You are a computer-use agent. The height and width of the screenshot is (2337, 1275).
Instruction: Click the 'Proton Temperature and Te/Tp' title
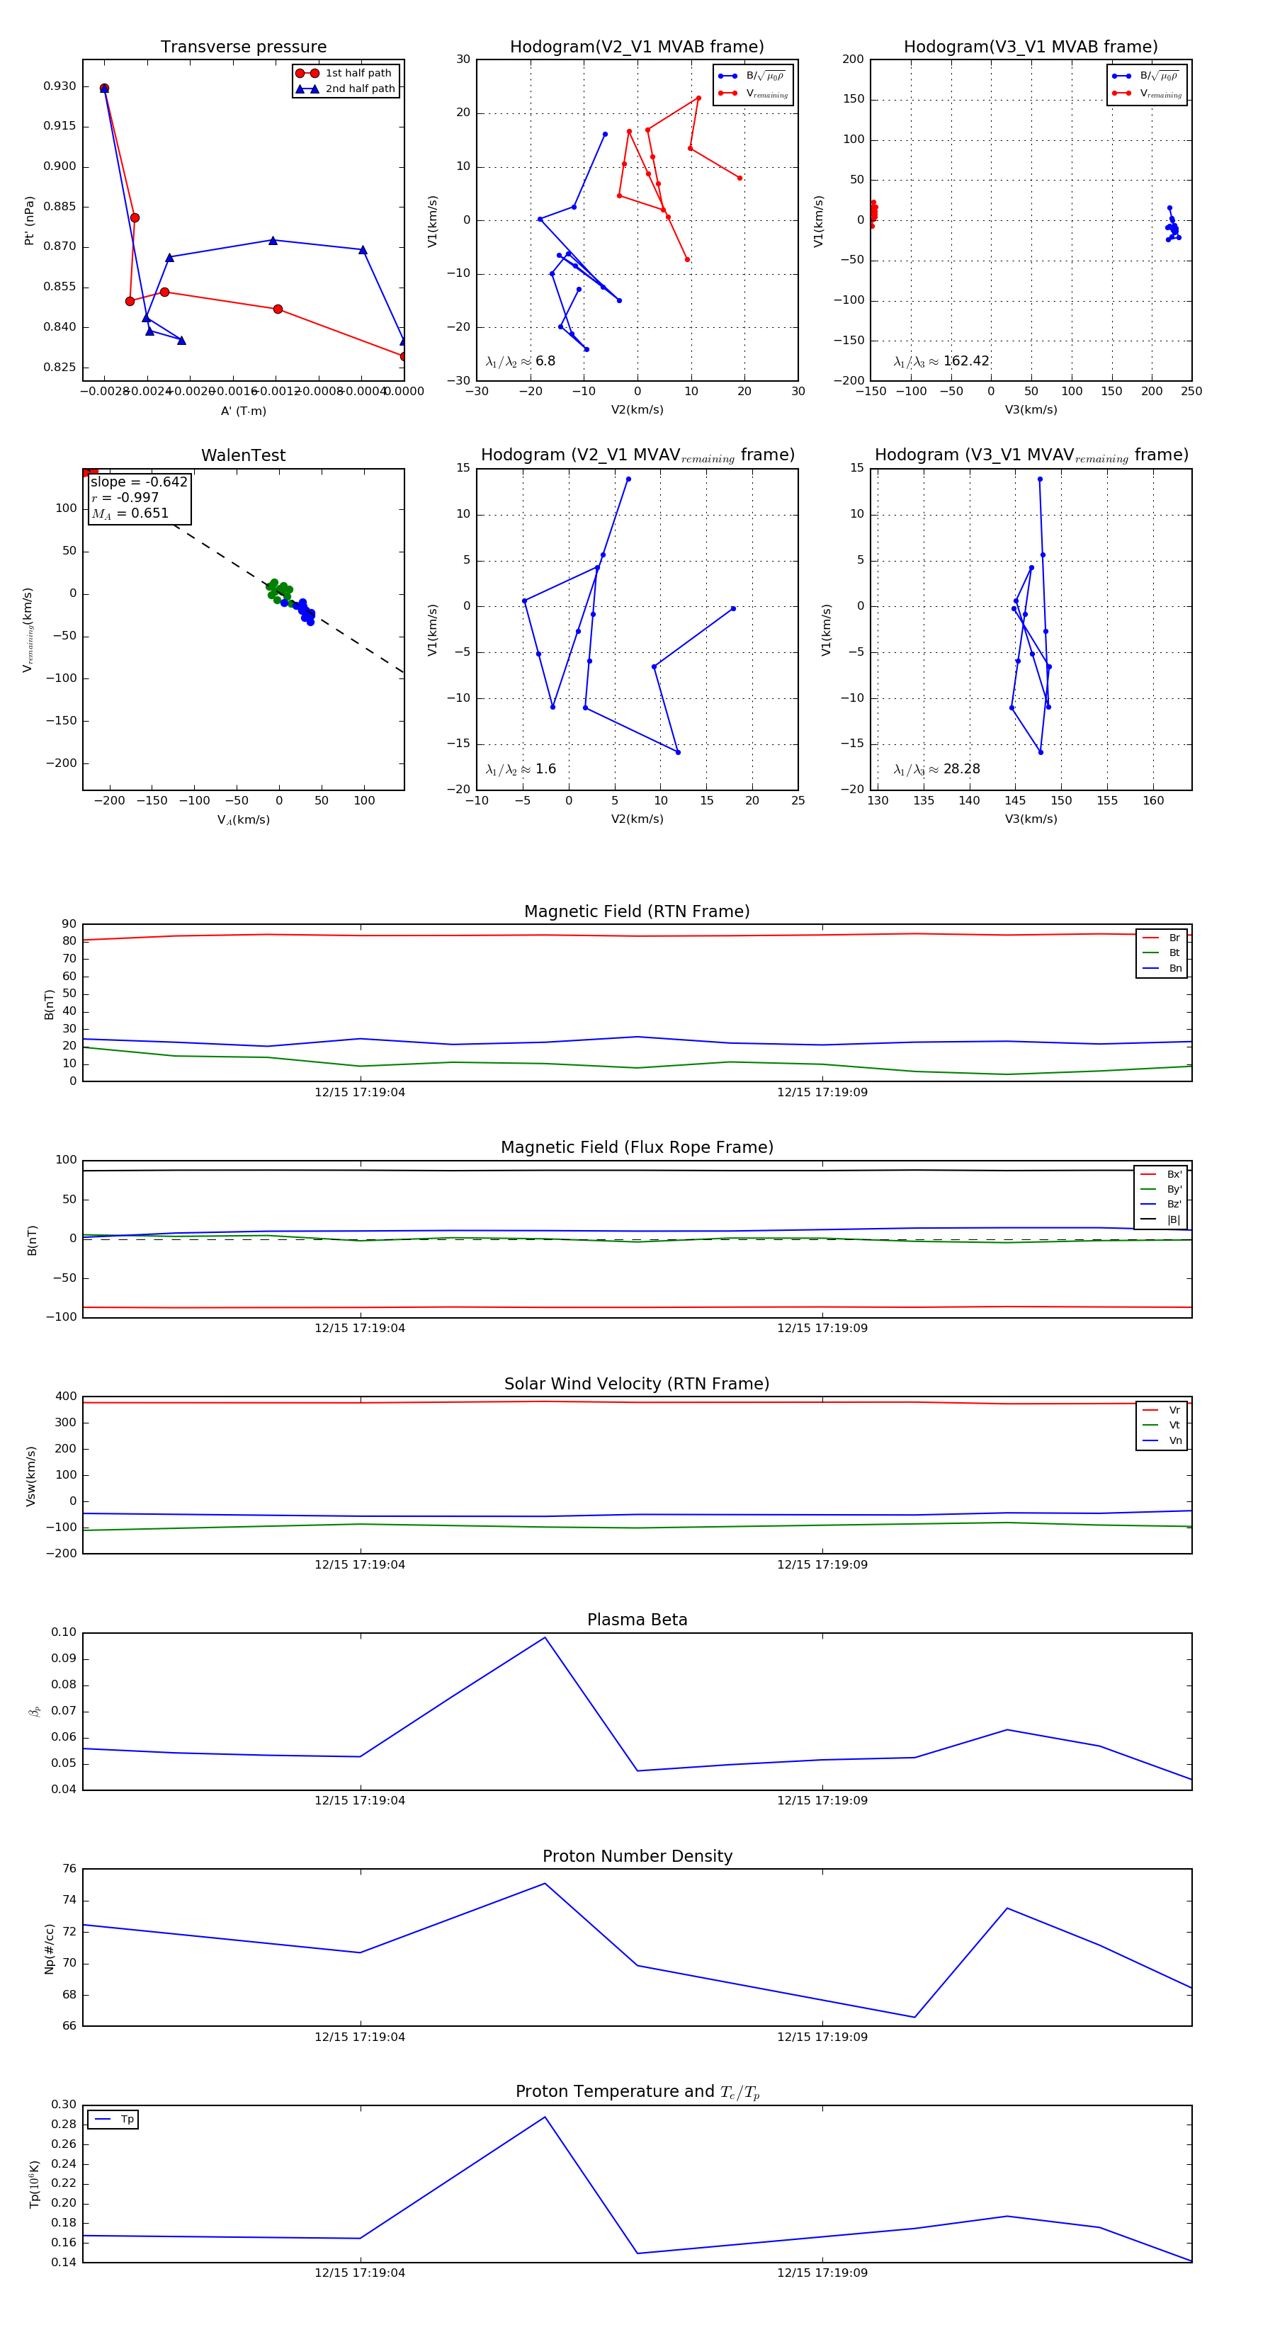click(x=637, y=2092)
